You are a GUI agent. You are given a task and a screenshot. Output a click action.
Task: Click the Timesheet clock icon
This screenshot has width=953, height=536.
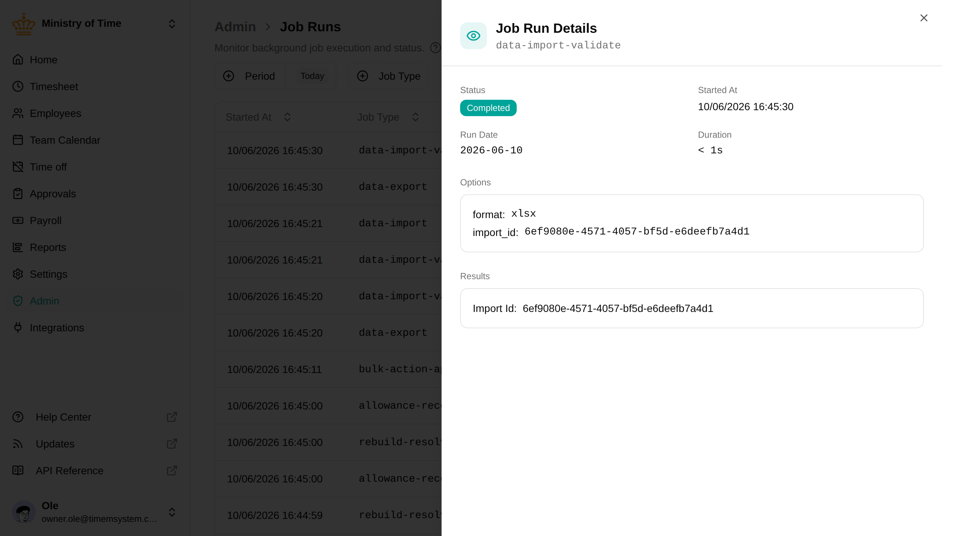pyautogui.click(x=18, y=86)
